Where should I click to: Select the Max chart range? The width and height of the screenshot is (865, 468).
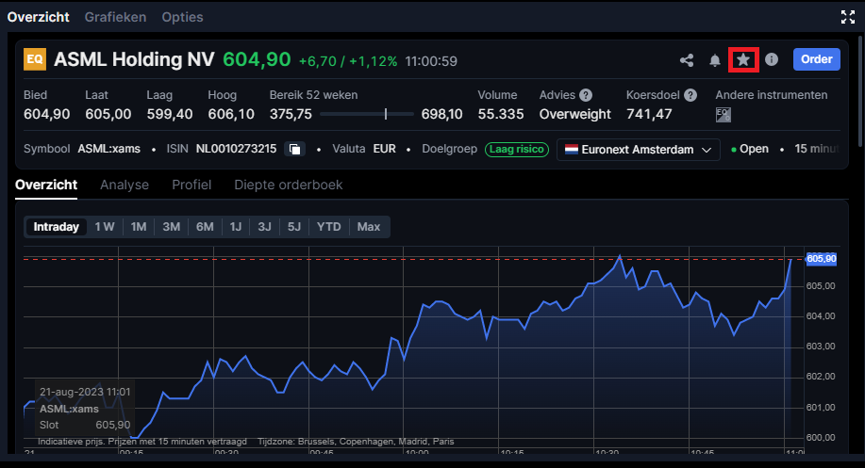click(x=369, y=227)
